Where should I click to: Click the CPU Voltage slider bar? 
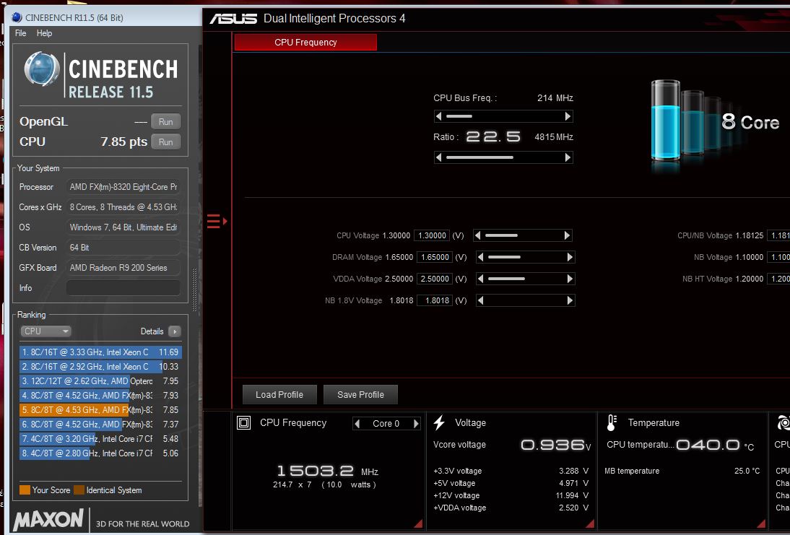tap(523, 235)
